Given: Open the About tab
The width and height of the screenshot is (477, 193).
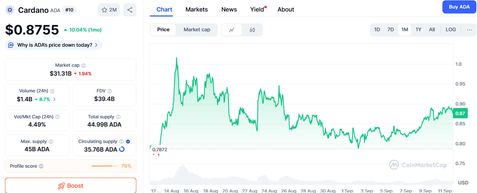Looking at the screenshot, I should click(x=286, y=10).
